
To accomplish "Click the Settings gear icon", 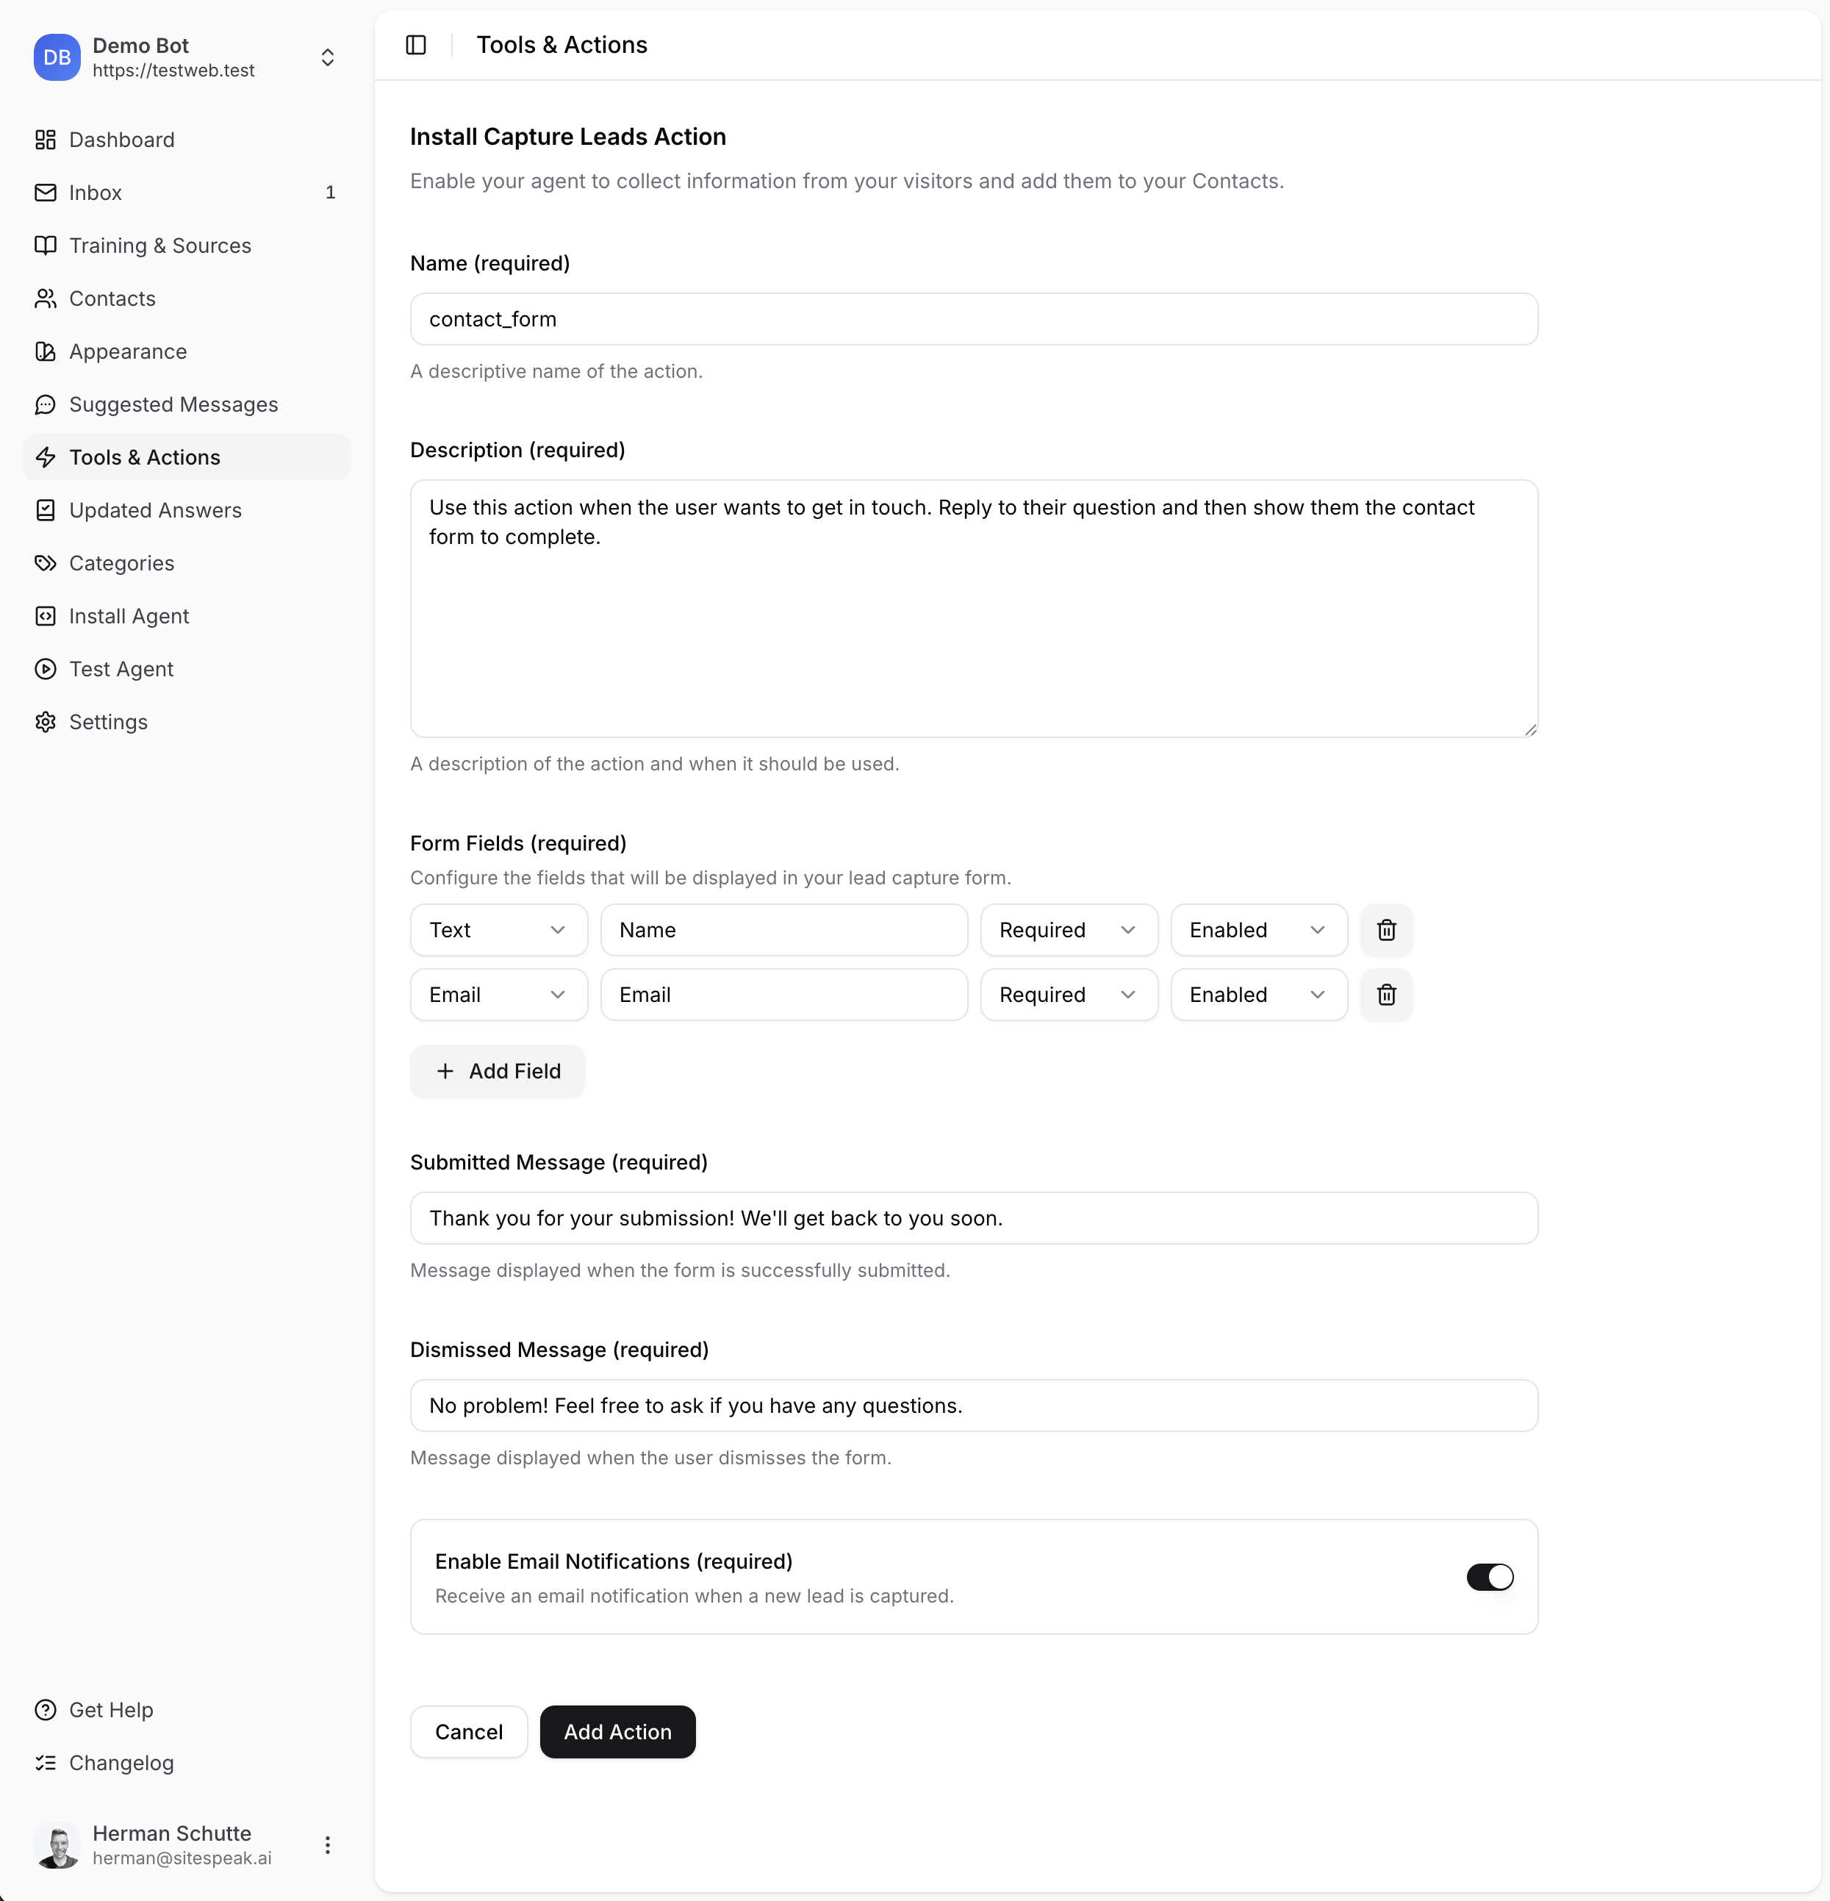I will (46, 723).
